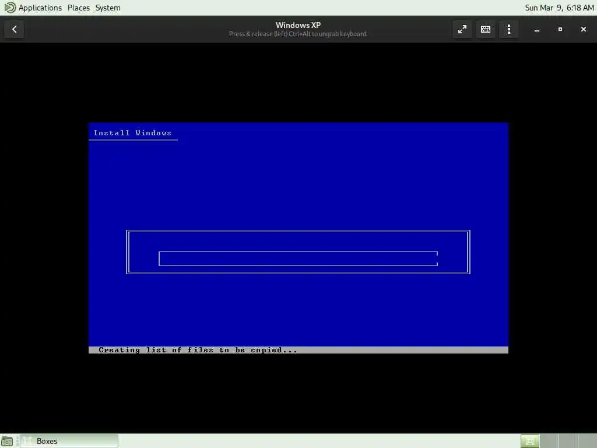Open the three-dot menu in the header bar

pyautogui.click(x=508, y=29)
